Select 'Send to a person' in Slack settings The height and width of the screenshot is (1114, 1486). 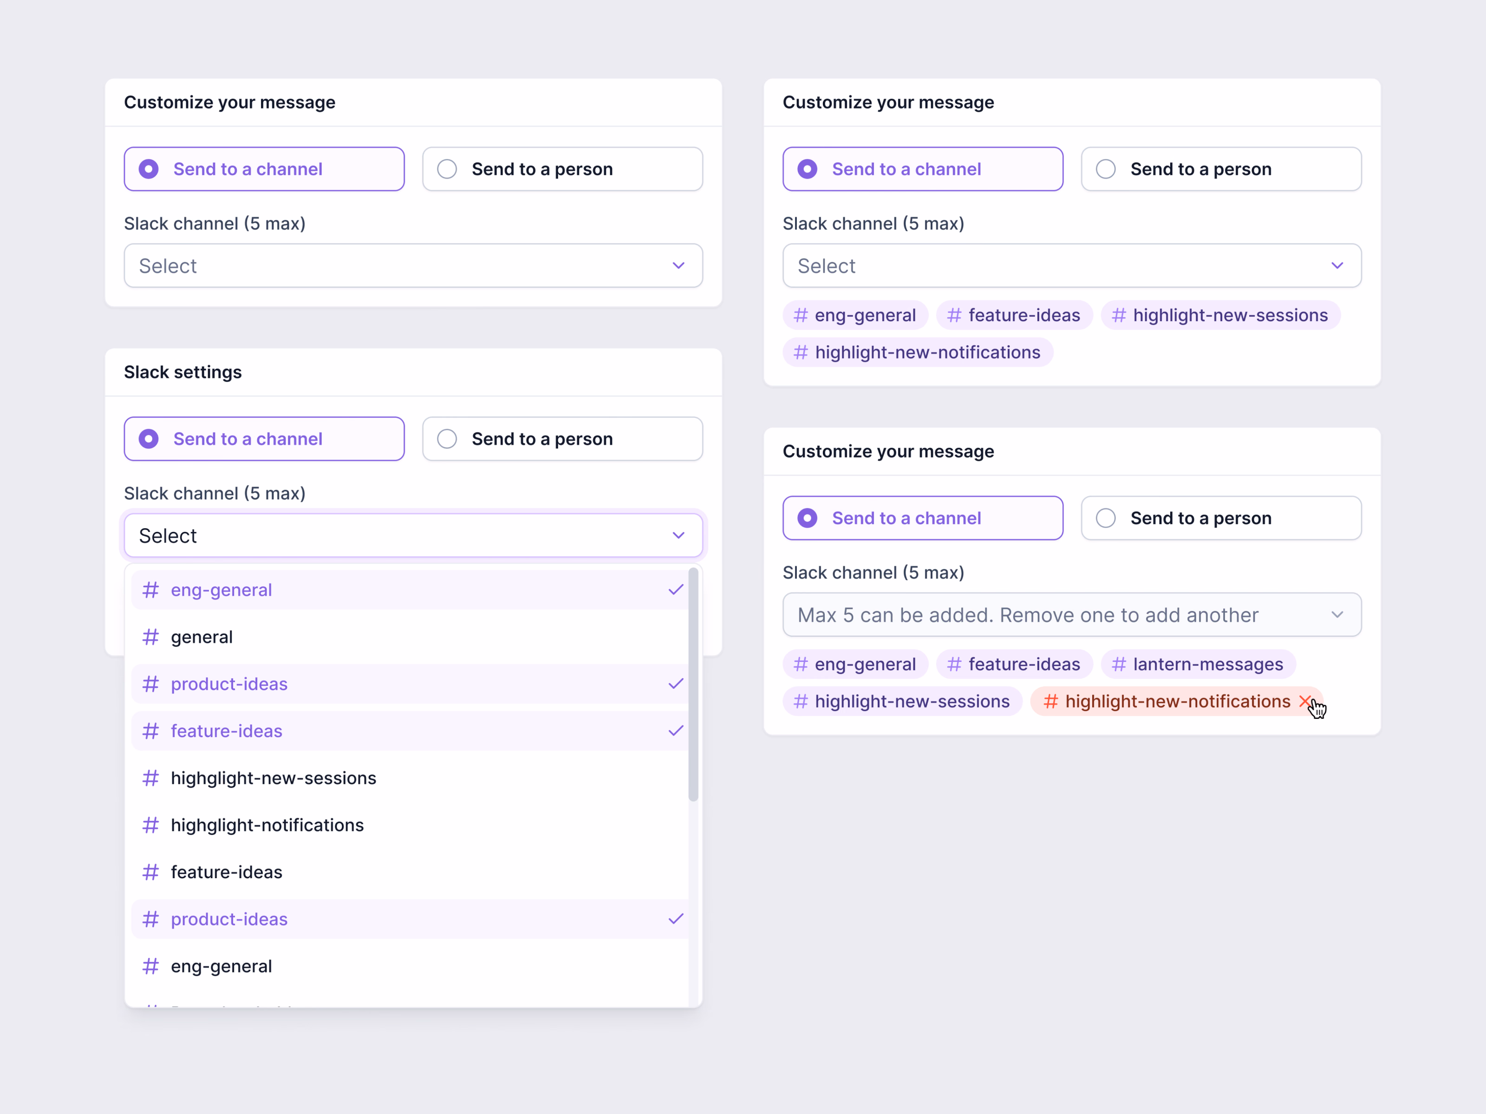coord(562,439)
